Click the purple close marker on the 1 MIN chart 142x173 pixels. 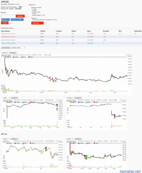[56, 78]
